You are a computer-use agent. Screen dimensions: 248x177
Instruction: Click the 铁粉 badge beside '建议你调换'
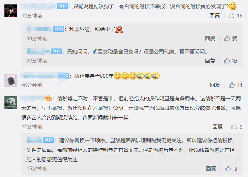[x=49, y=140]
